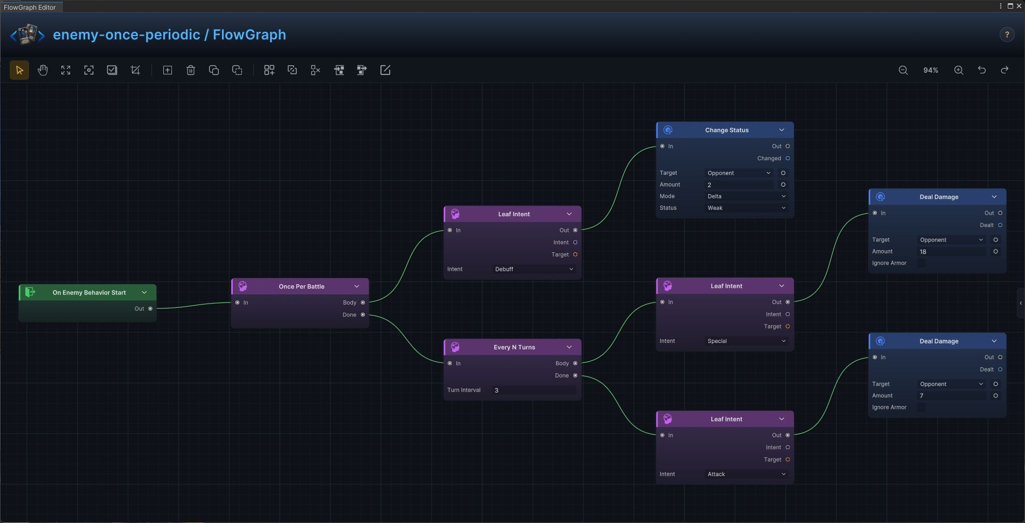
Task: Click the add node plus icon
Action: pos(168,70)
